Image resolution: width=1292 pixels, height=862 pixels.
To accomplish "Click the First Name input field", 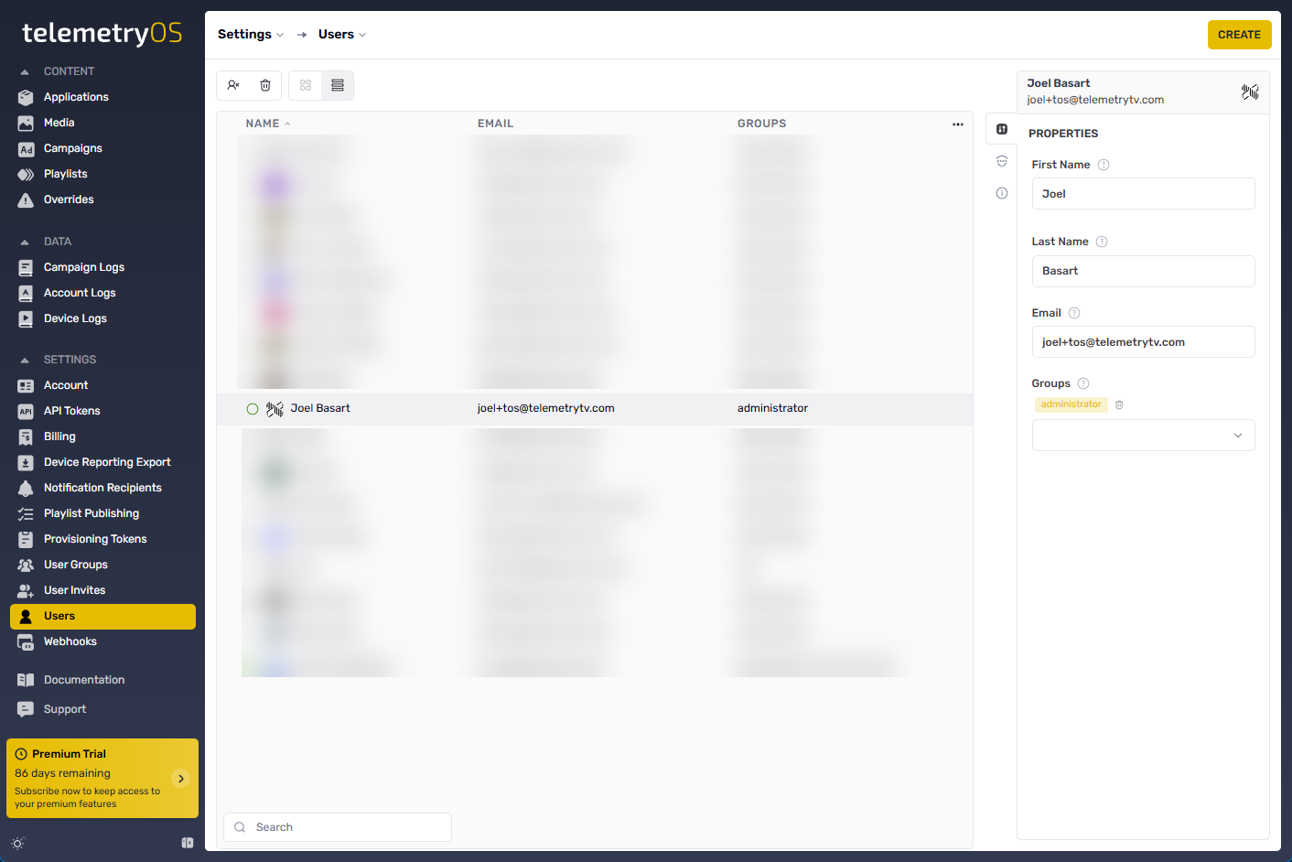I will click(x=1143, y=194).
